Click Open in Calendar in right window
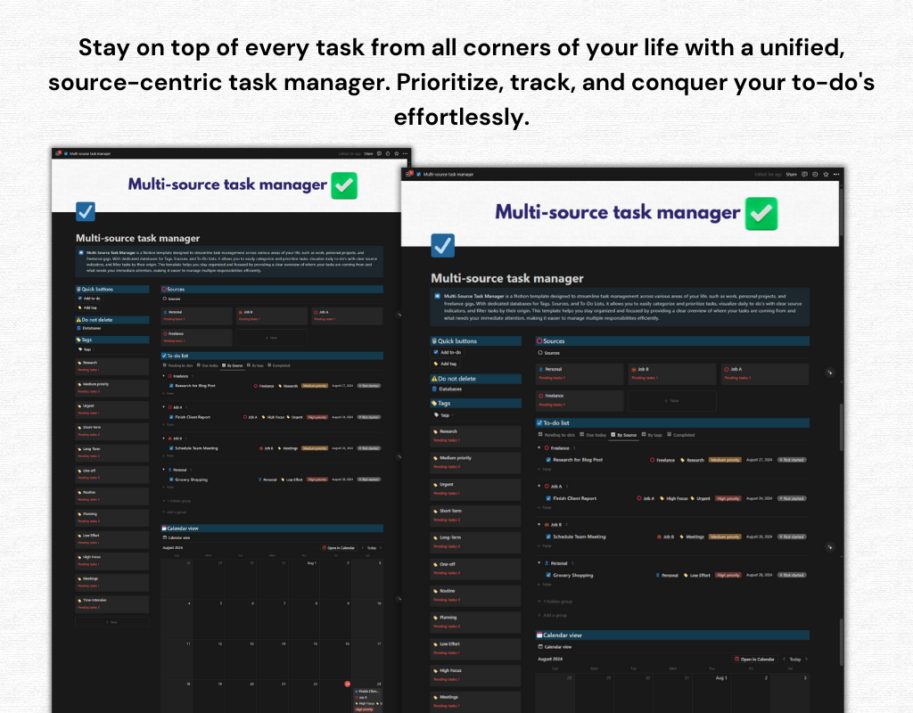913x713 pixels. [x=754, y=660]
